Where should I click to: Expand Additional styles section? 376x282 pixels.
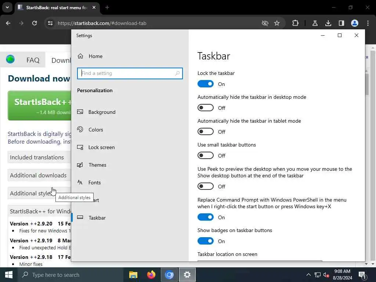pyautogui.click(x=40, y=193)
